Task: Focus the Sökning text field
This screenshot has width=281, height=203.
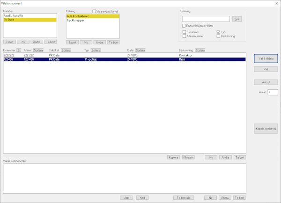Action: click(206, 19)
